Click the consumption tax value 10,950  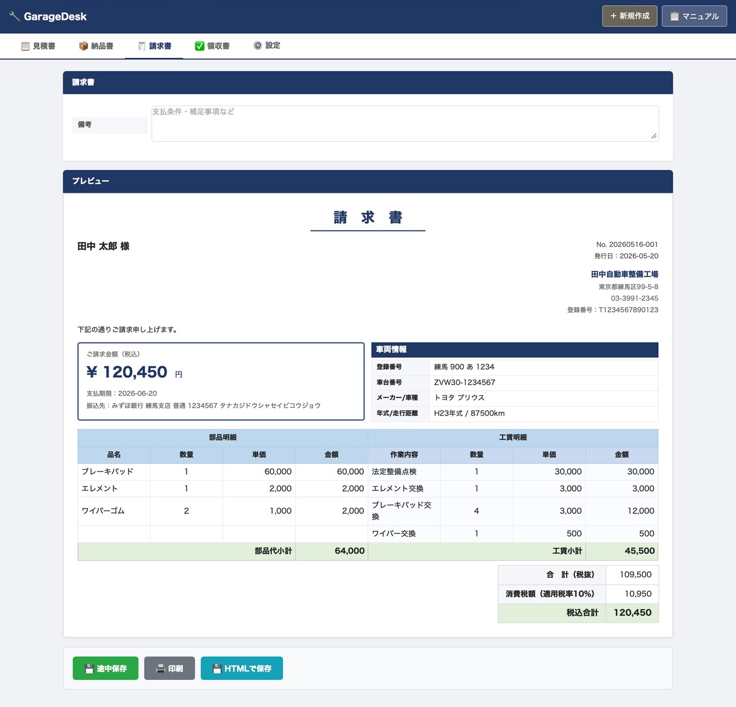coord(638,594)
